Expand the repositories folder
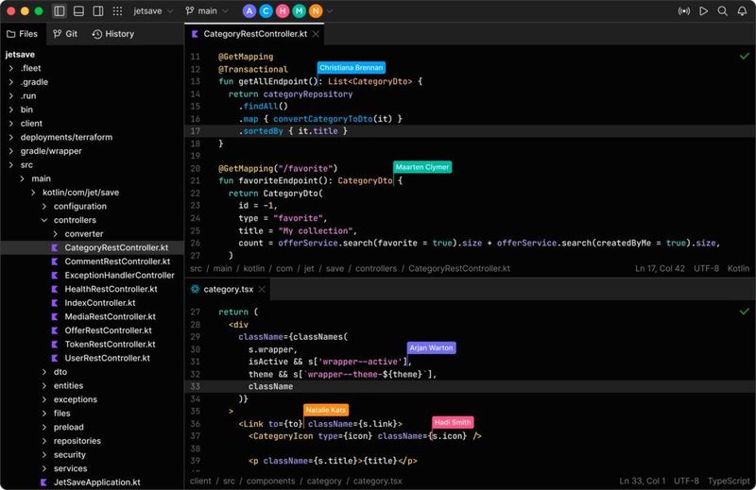756x490 pixels. coord(44,441)
